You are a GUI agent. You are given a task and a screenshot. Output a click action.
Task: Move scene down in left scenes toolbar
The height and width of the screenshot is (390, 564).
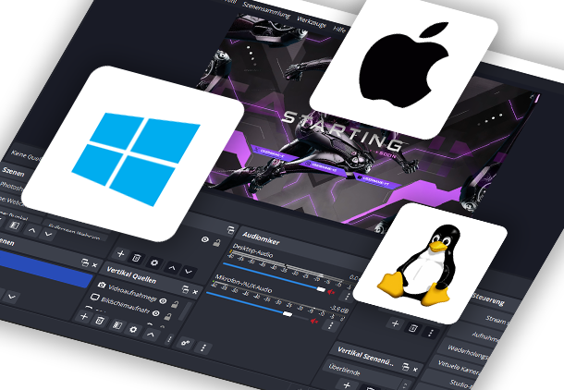[48, 235]
